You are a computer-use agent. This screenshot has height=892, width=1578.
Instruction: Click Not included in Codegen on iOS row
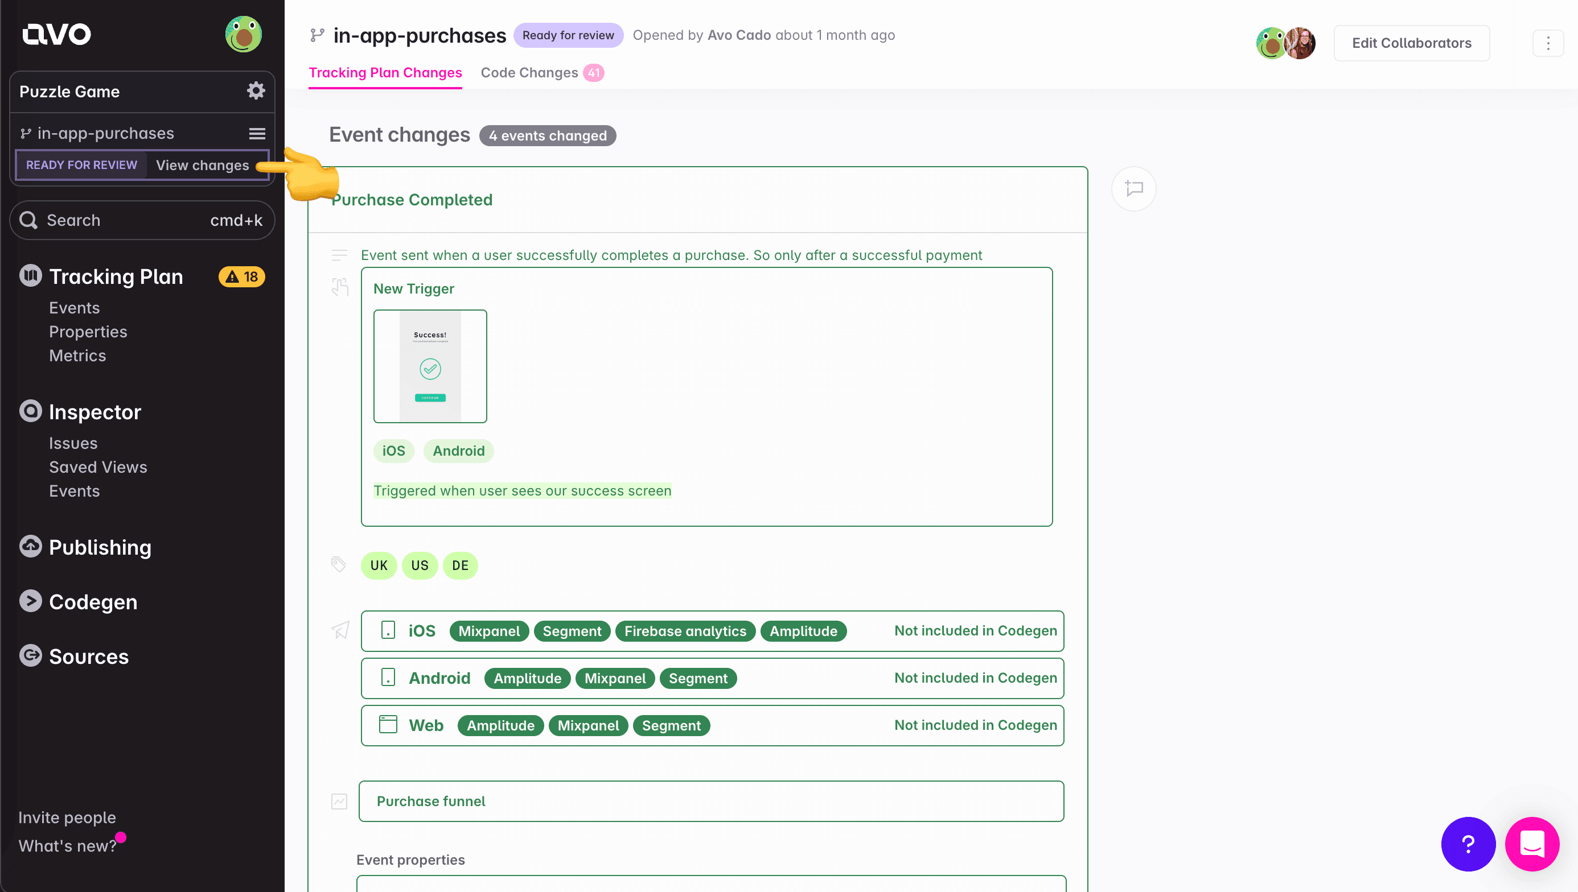(975, 631)
